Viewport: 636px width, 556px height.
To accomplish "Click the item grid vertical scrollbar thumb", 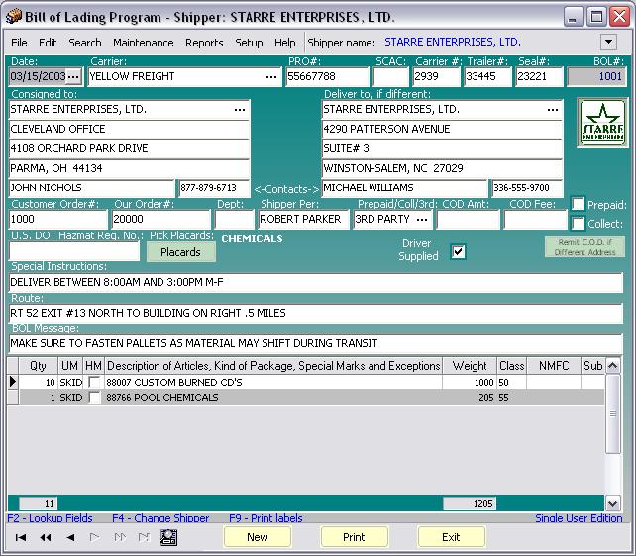I will tap(612, 414).
